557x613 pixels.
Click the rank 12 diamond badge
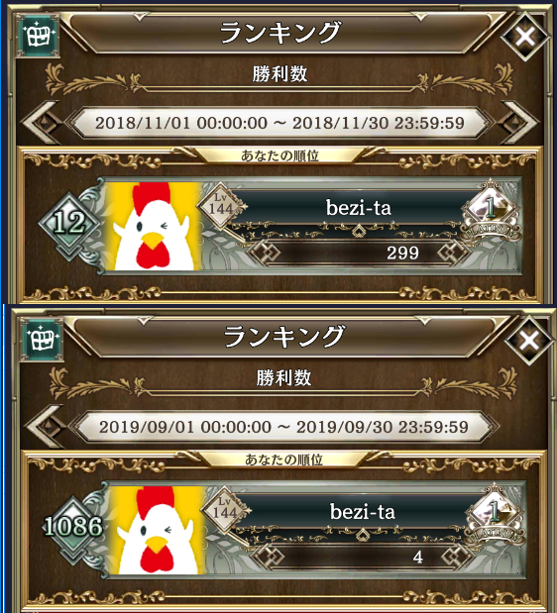point(69,224)
